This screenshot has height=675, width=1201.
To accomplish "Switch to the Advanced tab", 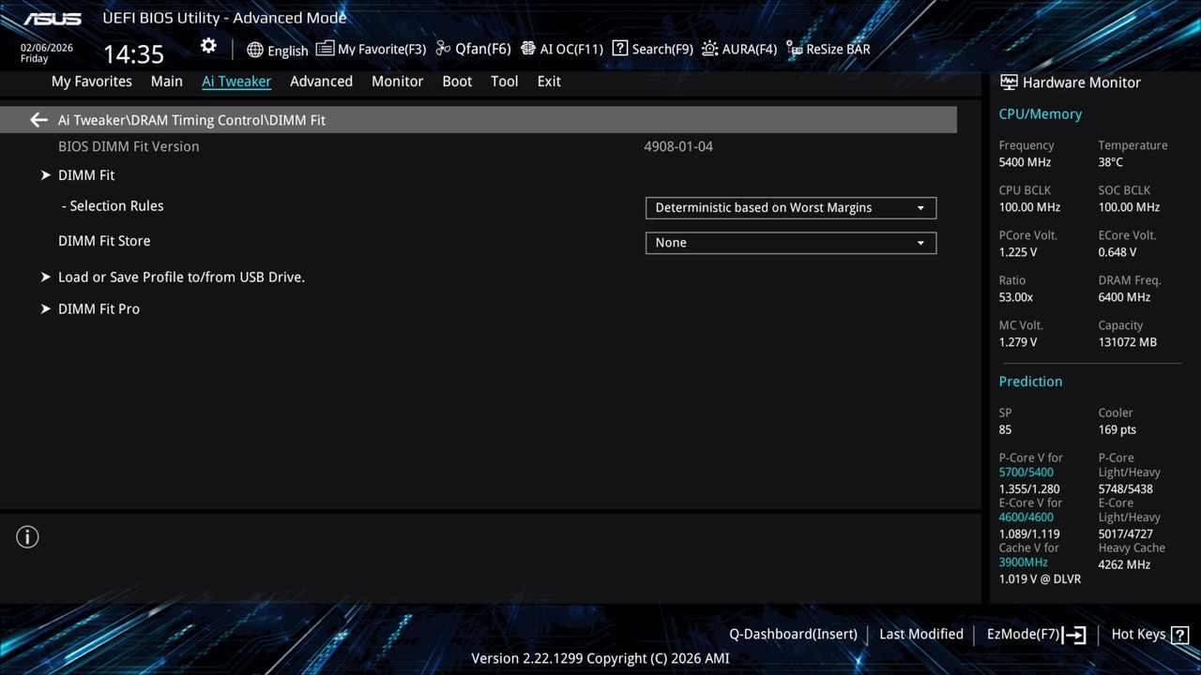I will pos(321,82).
